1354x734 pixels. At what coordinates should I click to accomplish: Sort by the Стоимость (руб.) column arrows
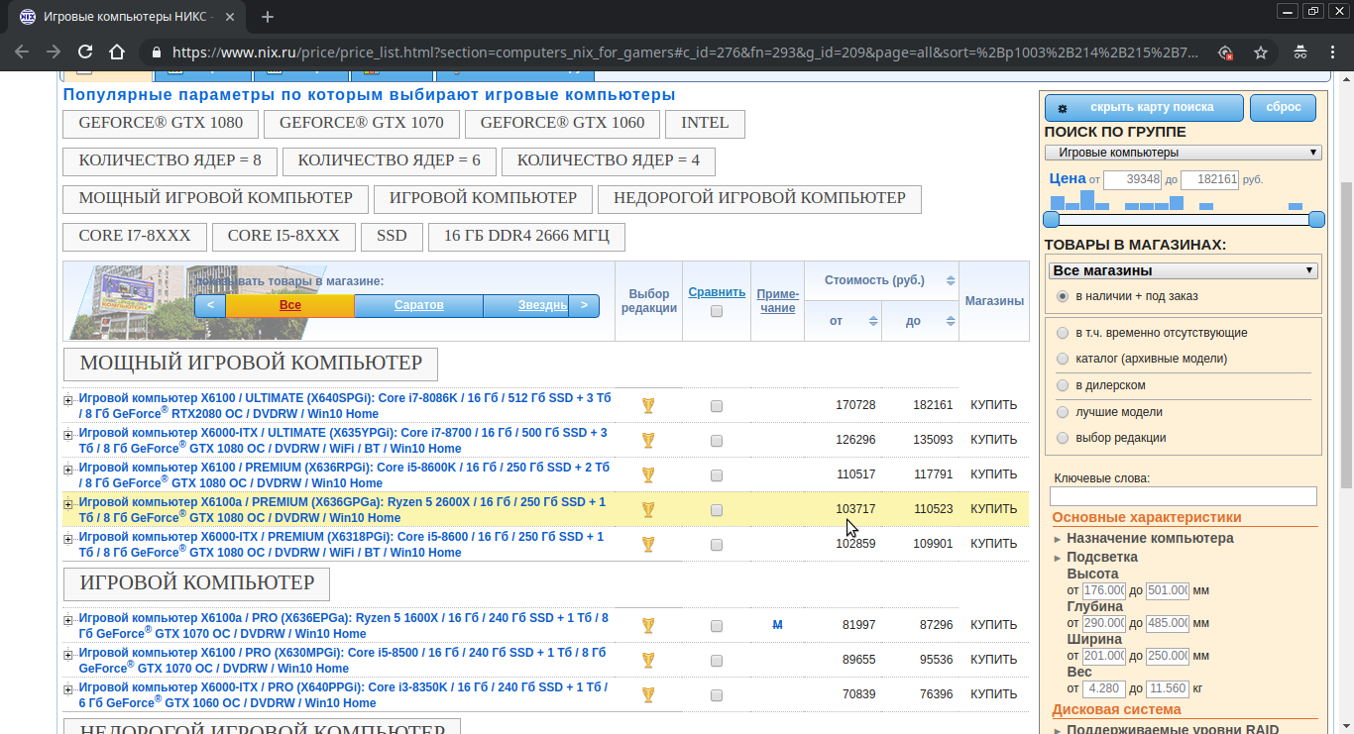tap(951, 280)
